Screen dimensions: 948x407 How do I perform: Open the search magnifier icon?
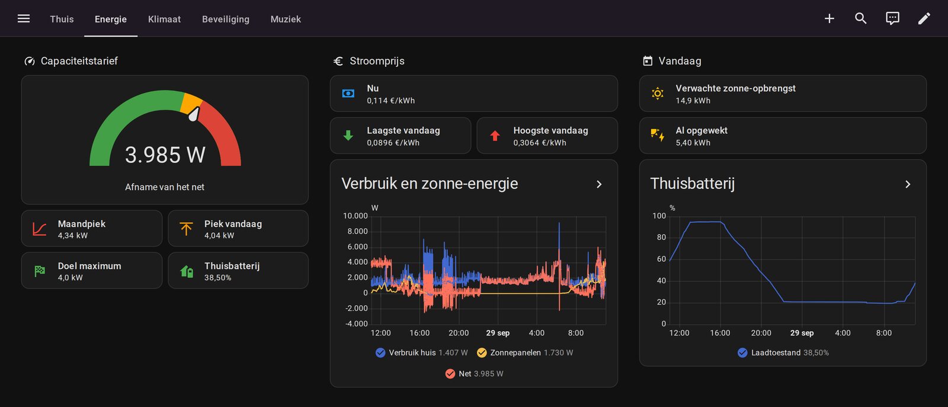click(861, 18)
